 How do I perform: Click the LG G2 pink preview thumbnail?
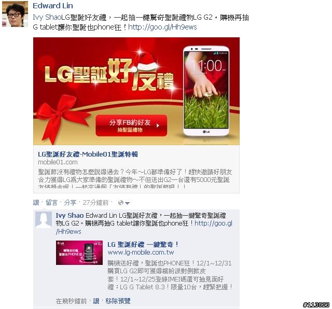coord(79,252)
